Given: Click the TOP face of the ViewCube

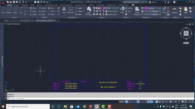Looking at the screenshot, I should tap(186, 33).
